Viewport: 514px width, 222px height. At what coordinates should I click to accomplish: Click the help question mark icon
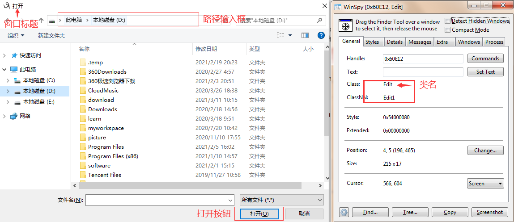(321, 35)
